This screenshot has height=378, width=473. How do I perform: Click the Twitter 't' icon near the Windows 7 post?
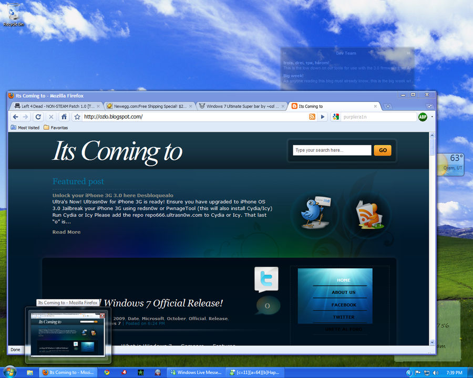(x=266, y=279)
